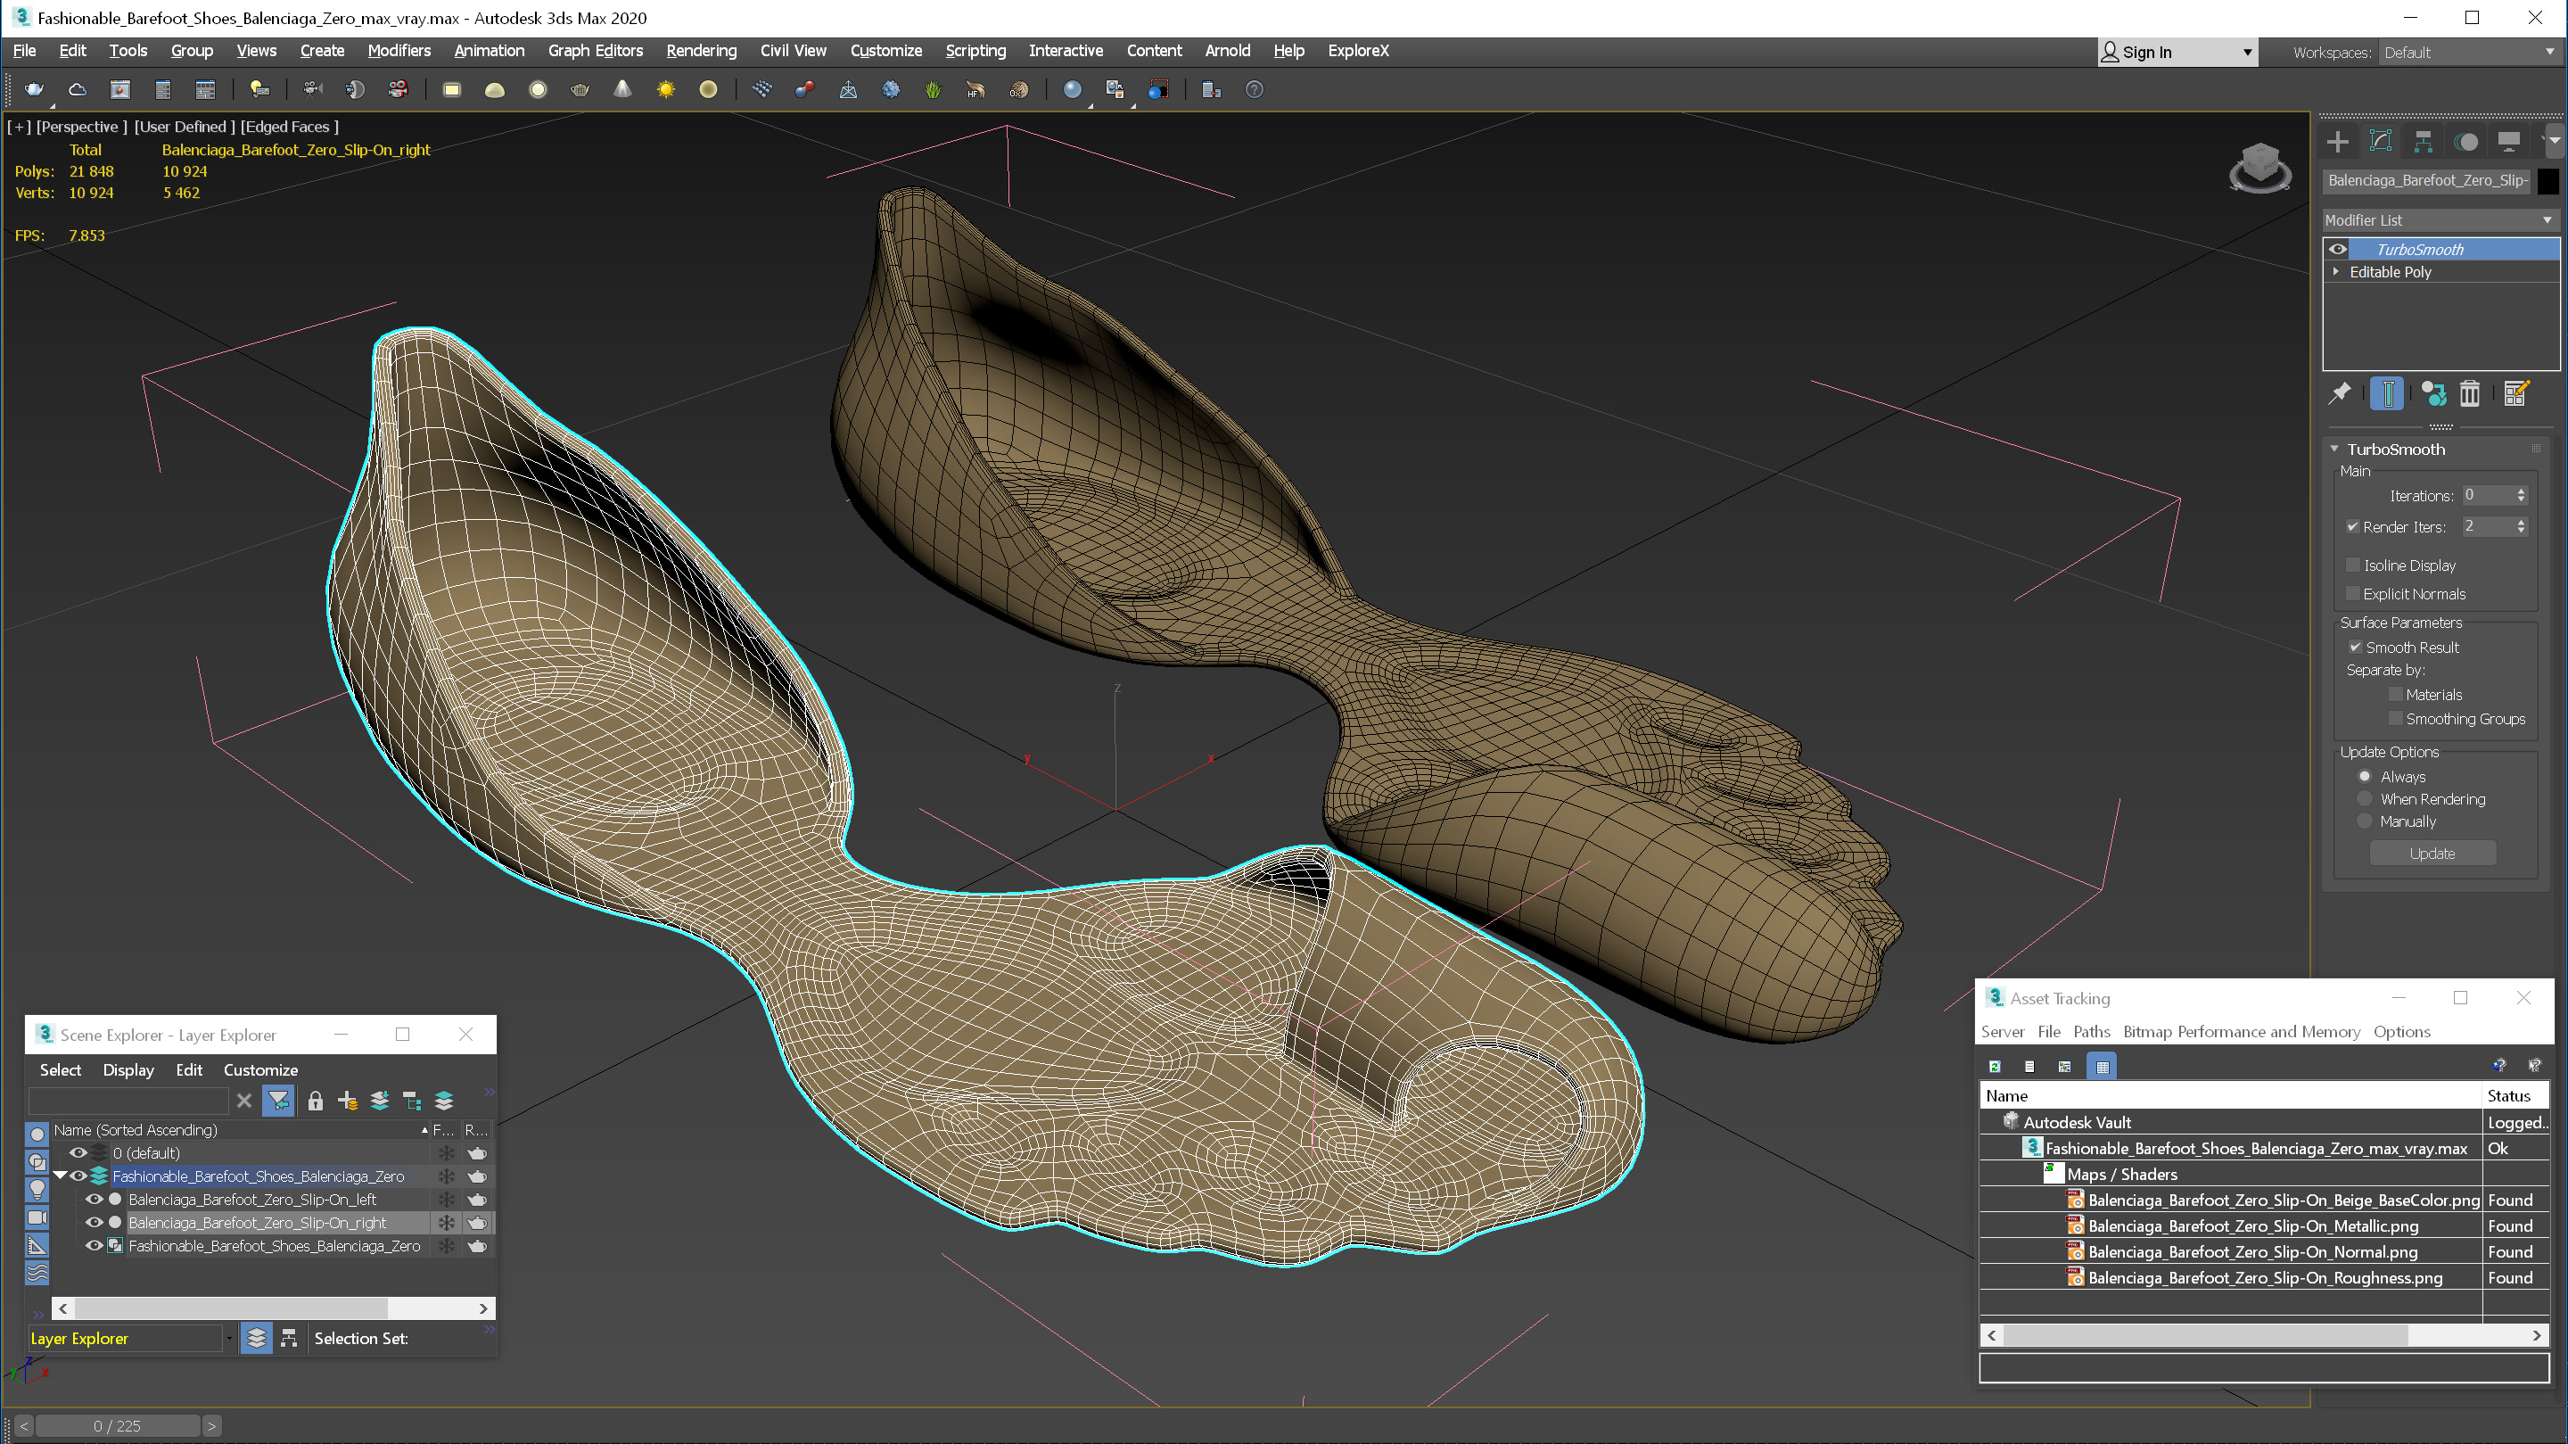Click the hair and fur HF icon
The width and height of the screenshot is (2568, 1444).
(x=975, y=90)
